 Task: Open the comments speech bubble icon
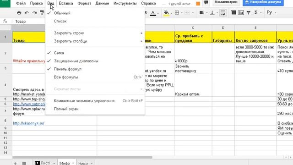206,2
